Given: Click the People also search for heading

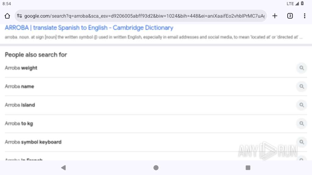Looking at the screenshot, I should point(36,55).
